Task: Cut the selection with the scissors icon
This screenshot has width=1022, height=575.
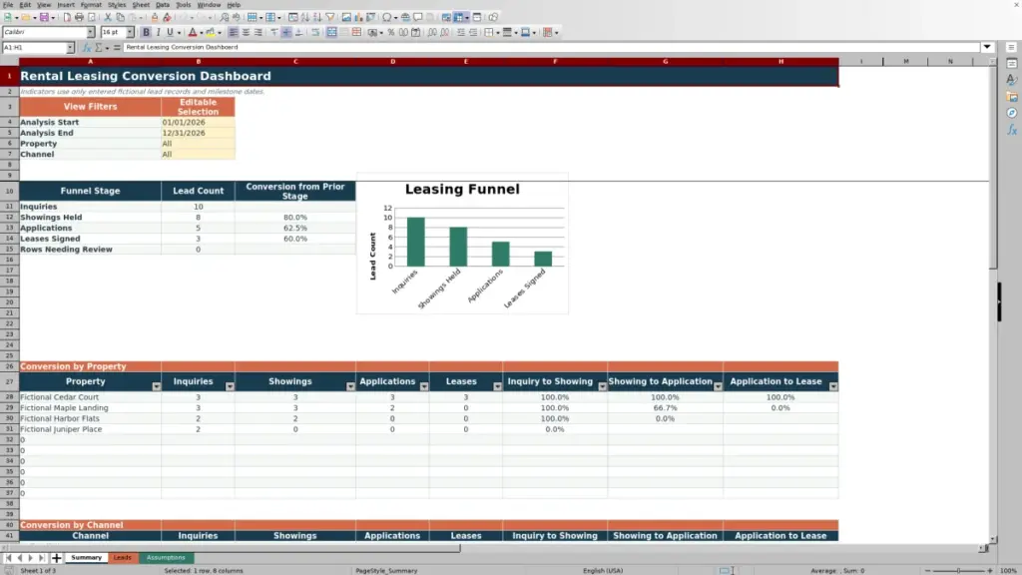Action: pyautogui.click(x=108, y=17)
